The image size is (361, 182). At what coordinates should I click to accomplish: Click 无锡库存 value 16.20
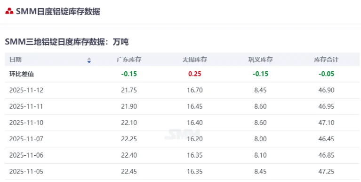[x=195, y=139]
